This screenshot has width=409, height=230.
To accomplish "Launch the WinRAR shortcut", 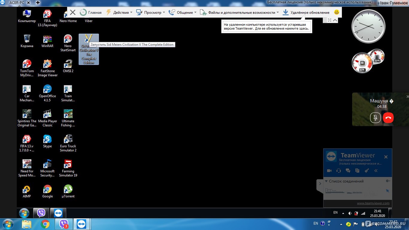I will (x=47, y=41).
